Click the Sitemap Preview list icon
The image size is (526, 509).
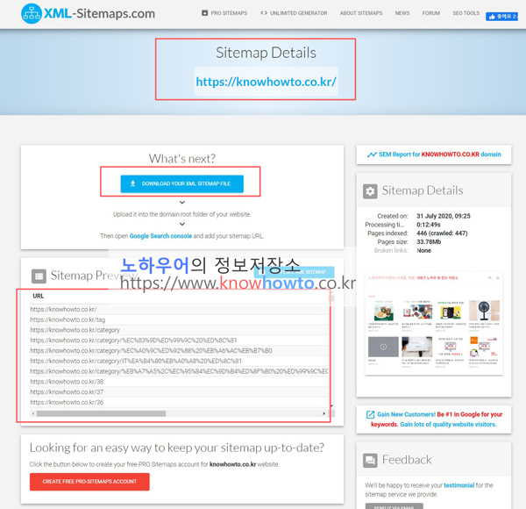[39, 276]
